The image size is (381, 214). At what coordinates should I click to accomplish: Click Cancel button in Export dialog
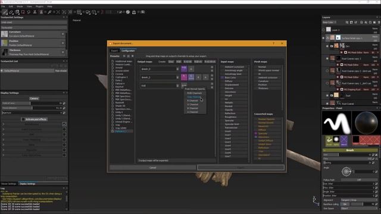[152, 168]
